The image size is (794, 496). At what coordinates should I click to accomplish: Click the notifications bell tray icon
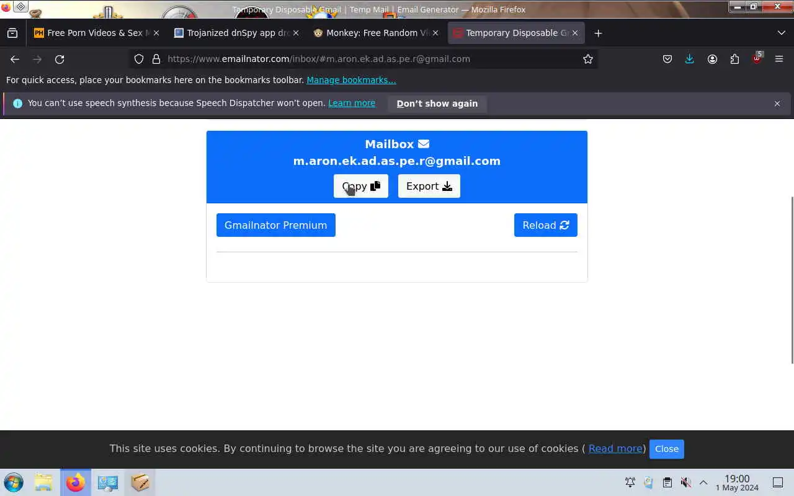pos(630,482)
